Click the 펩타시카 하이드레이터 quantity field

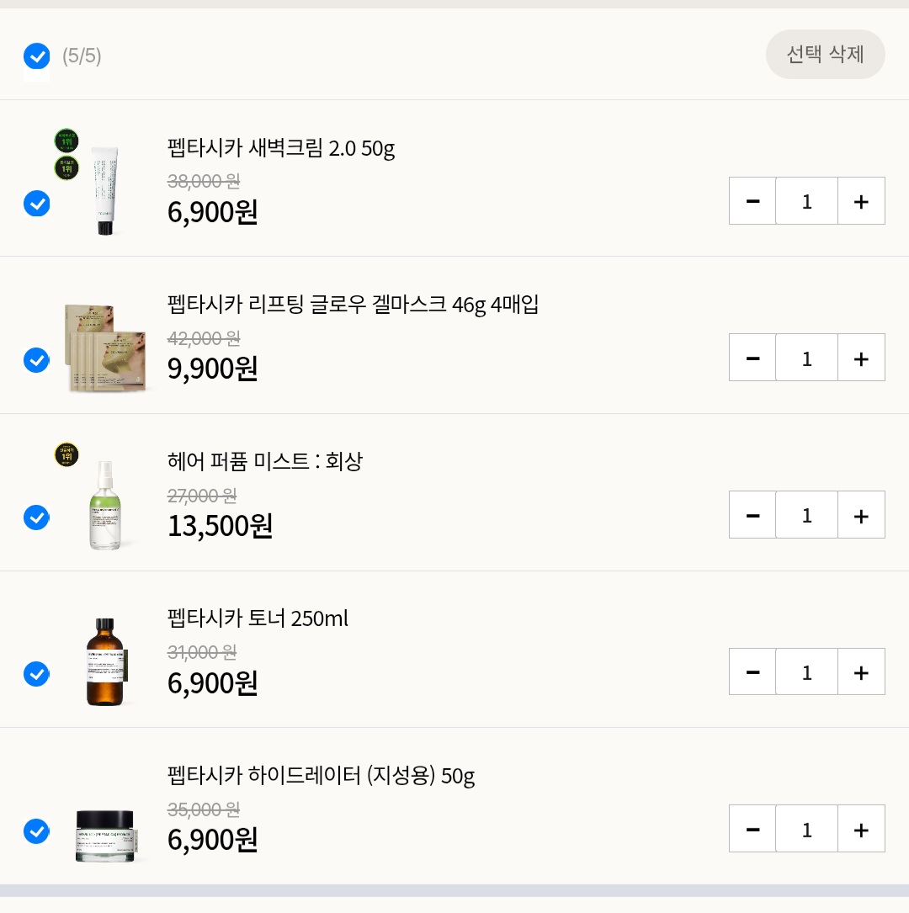click(x=806, y=829)
